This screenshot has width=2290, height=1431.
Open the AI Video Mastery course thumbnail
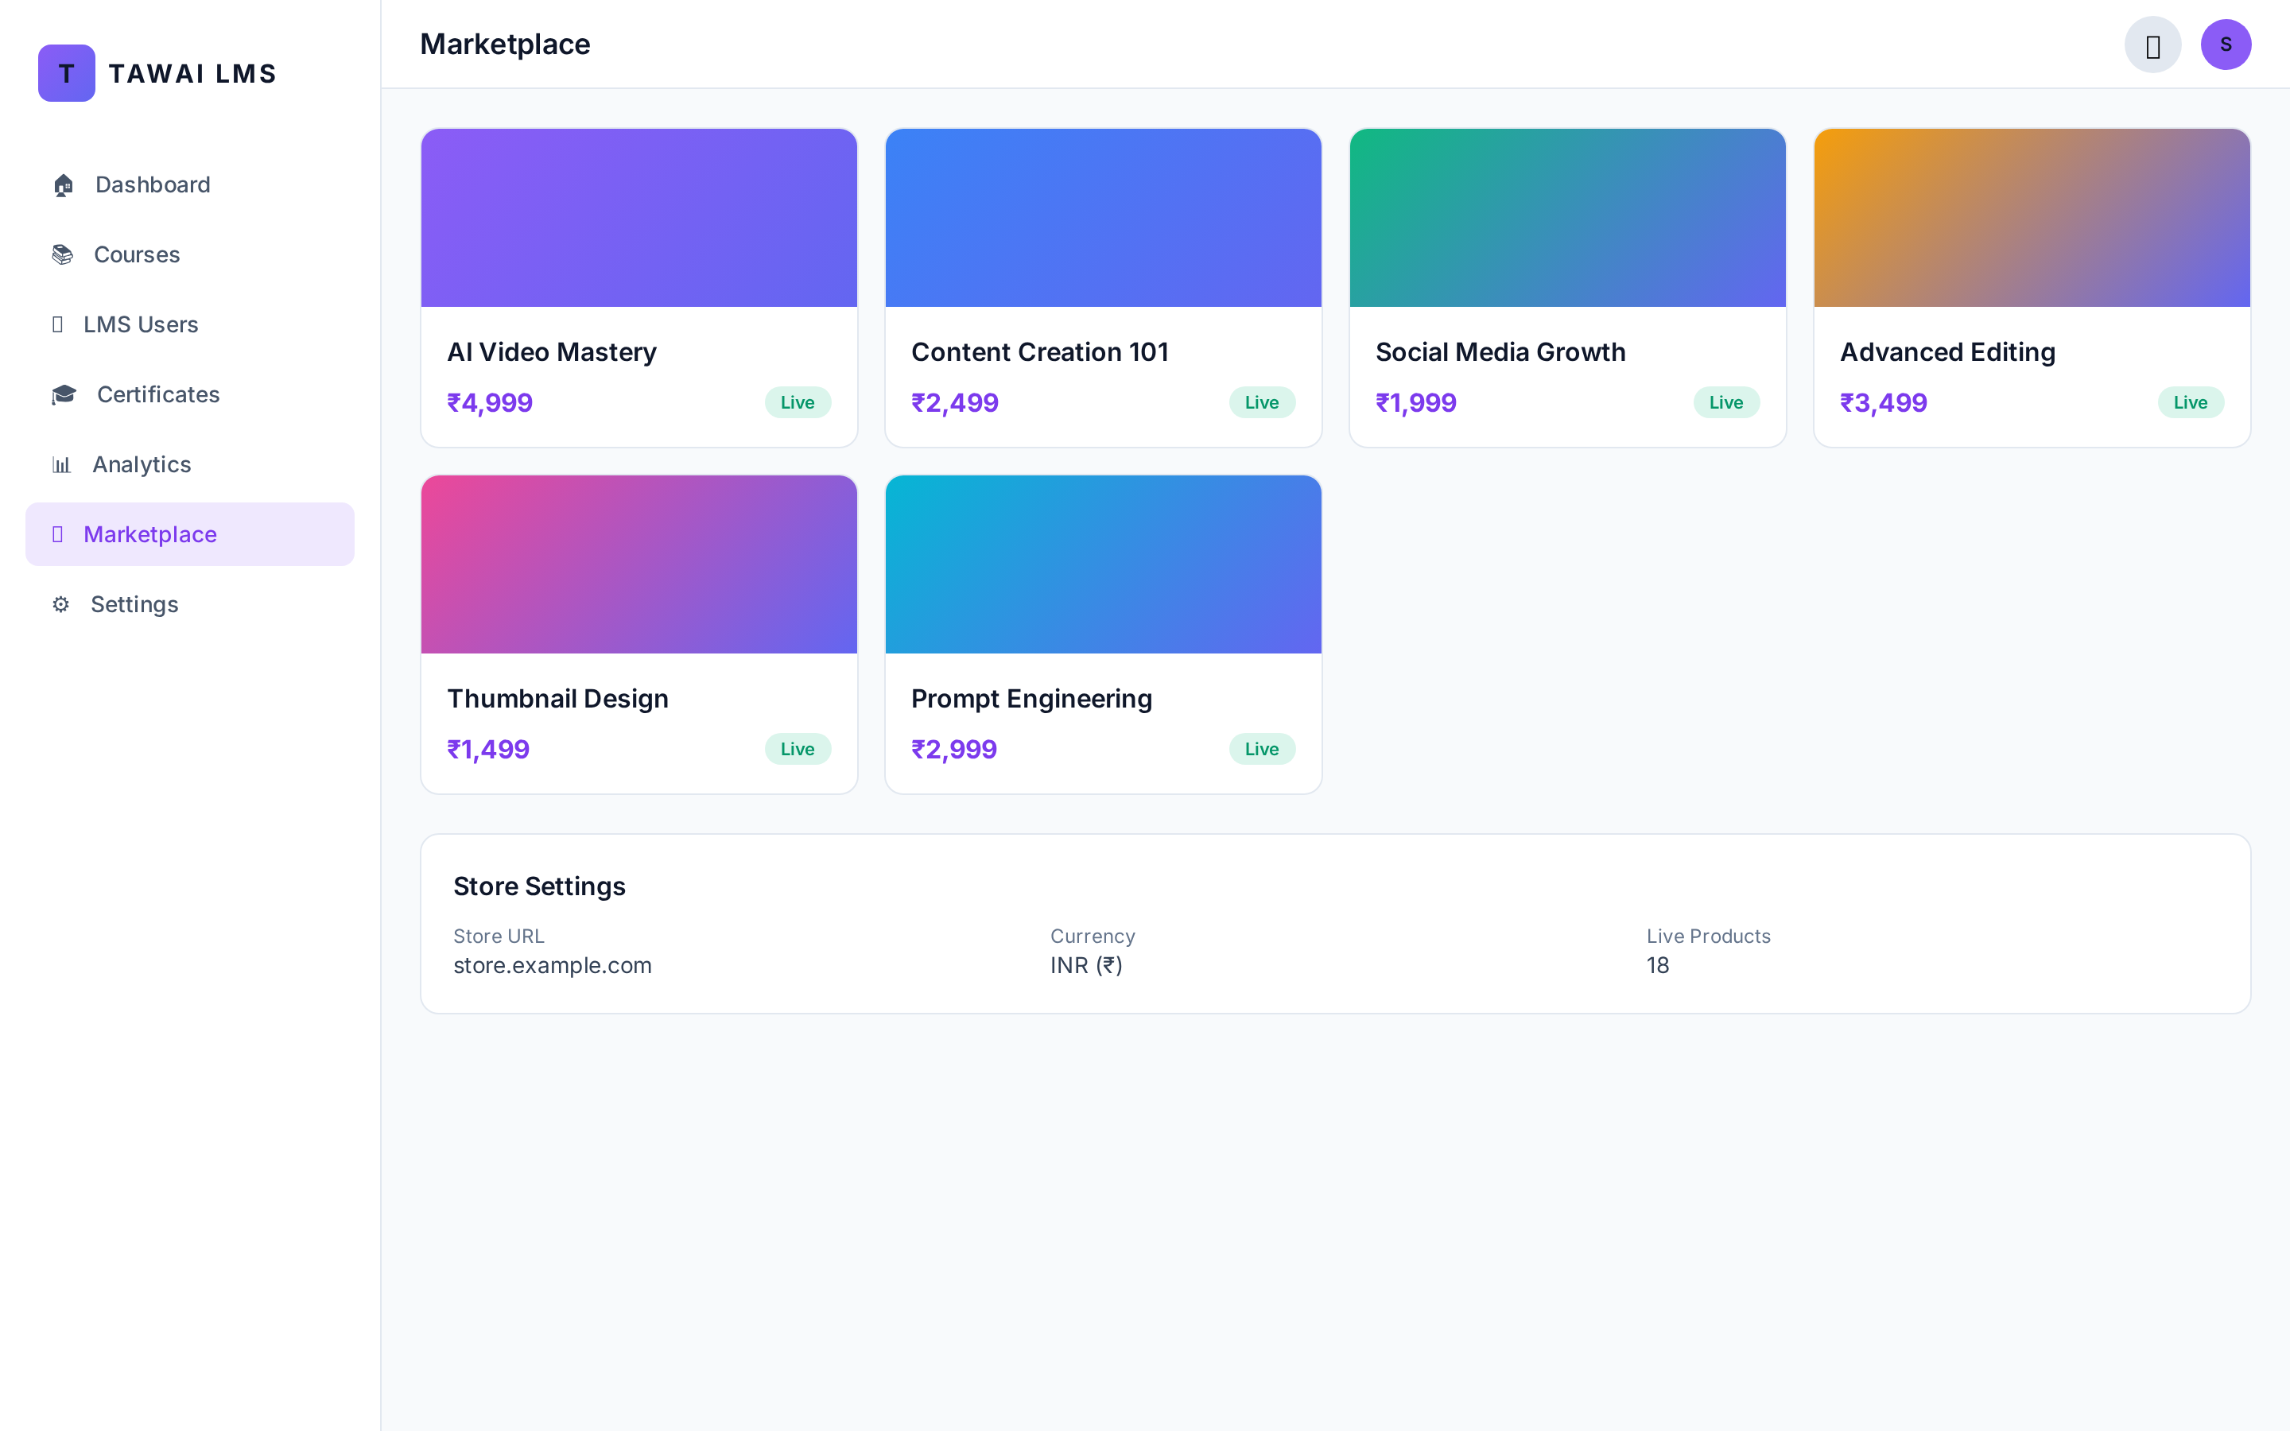[x=639, y=218]
